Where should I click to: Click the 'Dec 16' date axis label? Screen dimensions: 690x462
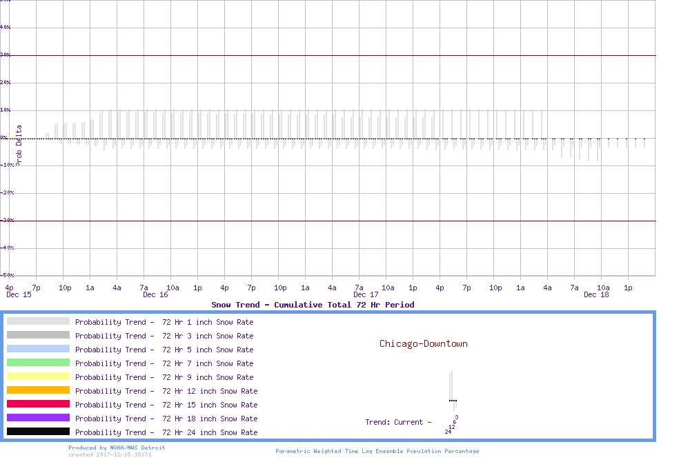(x=155, y=295)
